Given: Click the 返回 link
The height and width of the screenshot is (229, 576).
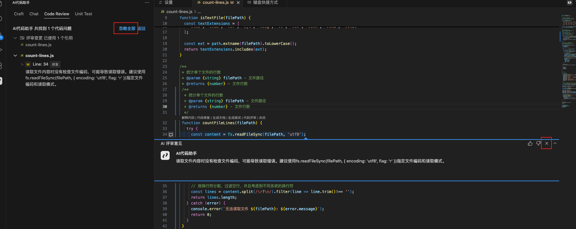Looking at the screenshot, I should pyautogui.click(x=142, y=28).
